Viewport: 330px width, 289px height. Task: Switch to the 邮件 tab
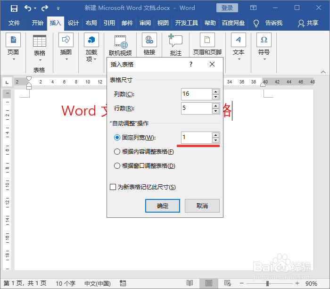pos(127,23)
